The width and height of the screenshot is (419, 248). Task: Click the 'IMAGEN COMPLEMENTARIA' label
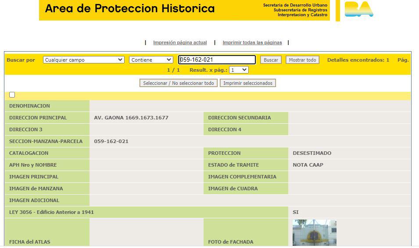pyautogui.click(x=242, y=177)
